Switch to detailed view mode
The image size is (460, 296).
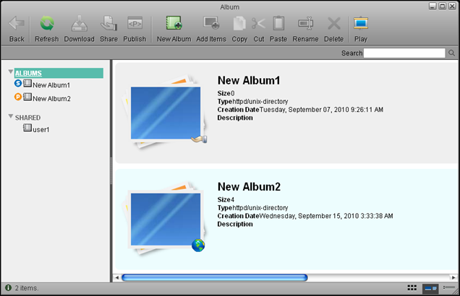430,287
